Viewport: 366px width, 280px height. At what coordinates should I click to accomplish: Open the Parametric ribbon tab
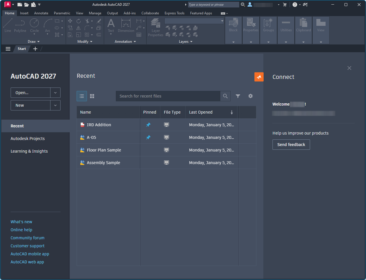pos(62,13)
